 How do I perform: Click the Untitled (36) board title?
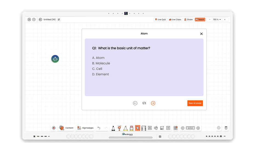tap(49, 19)
